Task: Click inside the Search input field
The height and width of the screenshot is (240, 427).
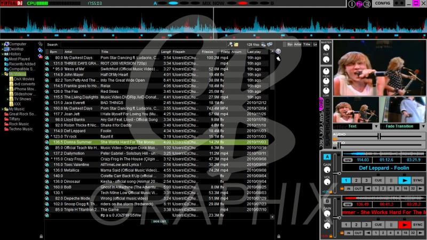Action: click(143, 44)
